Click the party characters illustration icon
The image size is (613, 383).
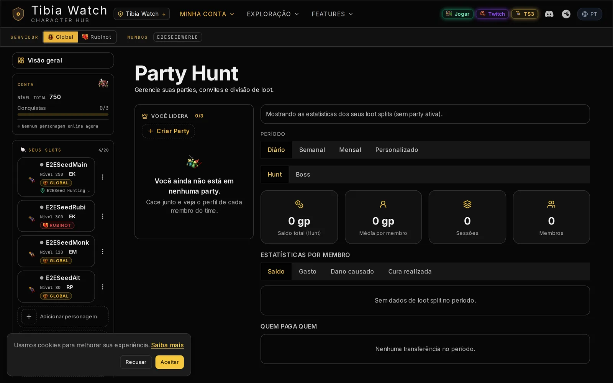pyautogui.click(x=194, y=162)
